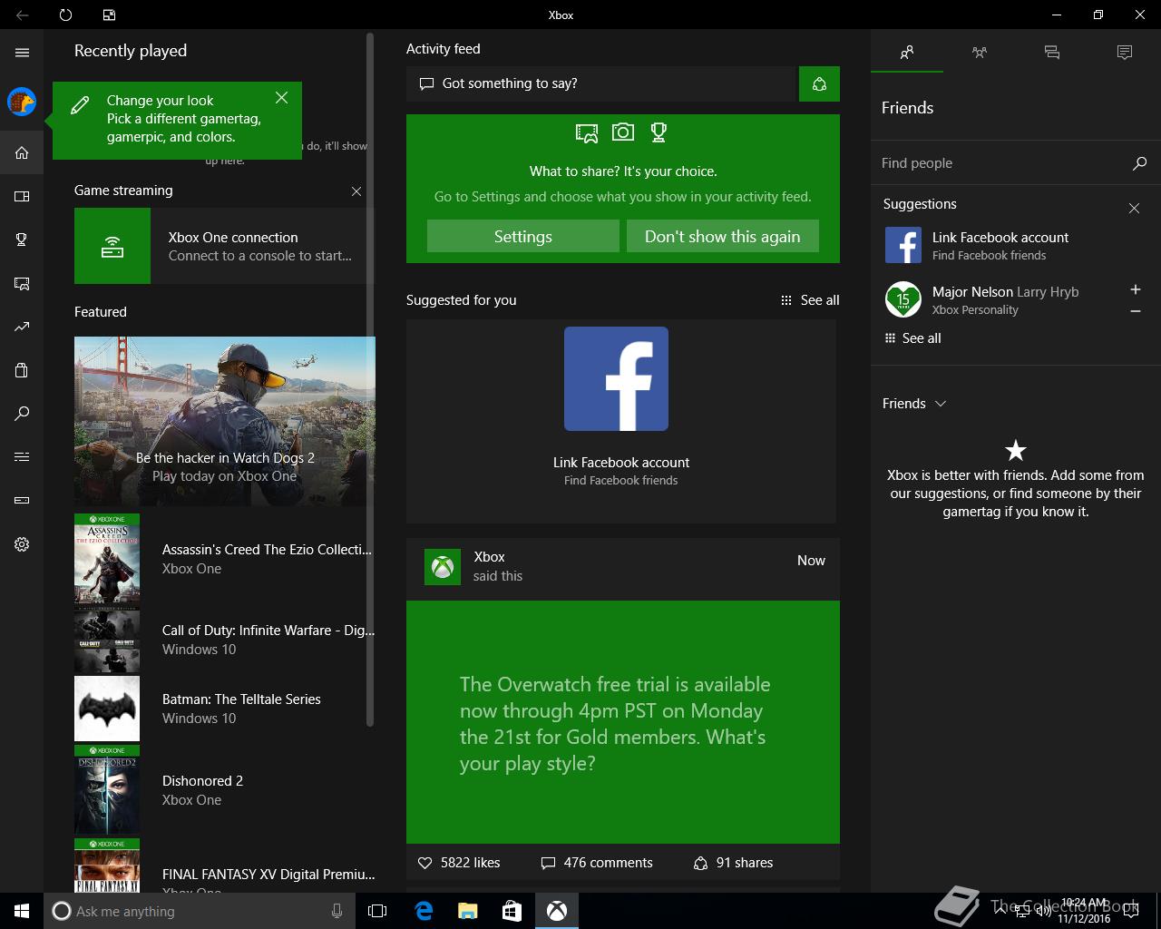
Task: Close the Game streaming section
Action: [x=356, y=191]
